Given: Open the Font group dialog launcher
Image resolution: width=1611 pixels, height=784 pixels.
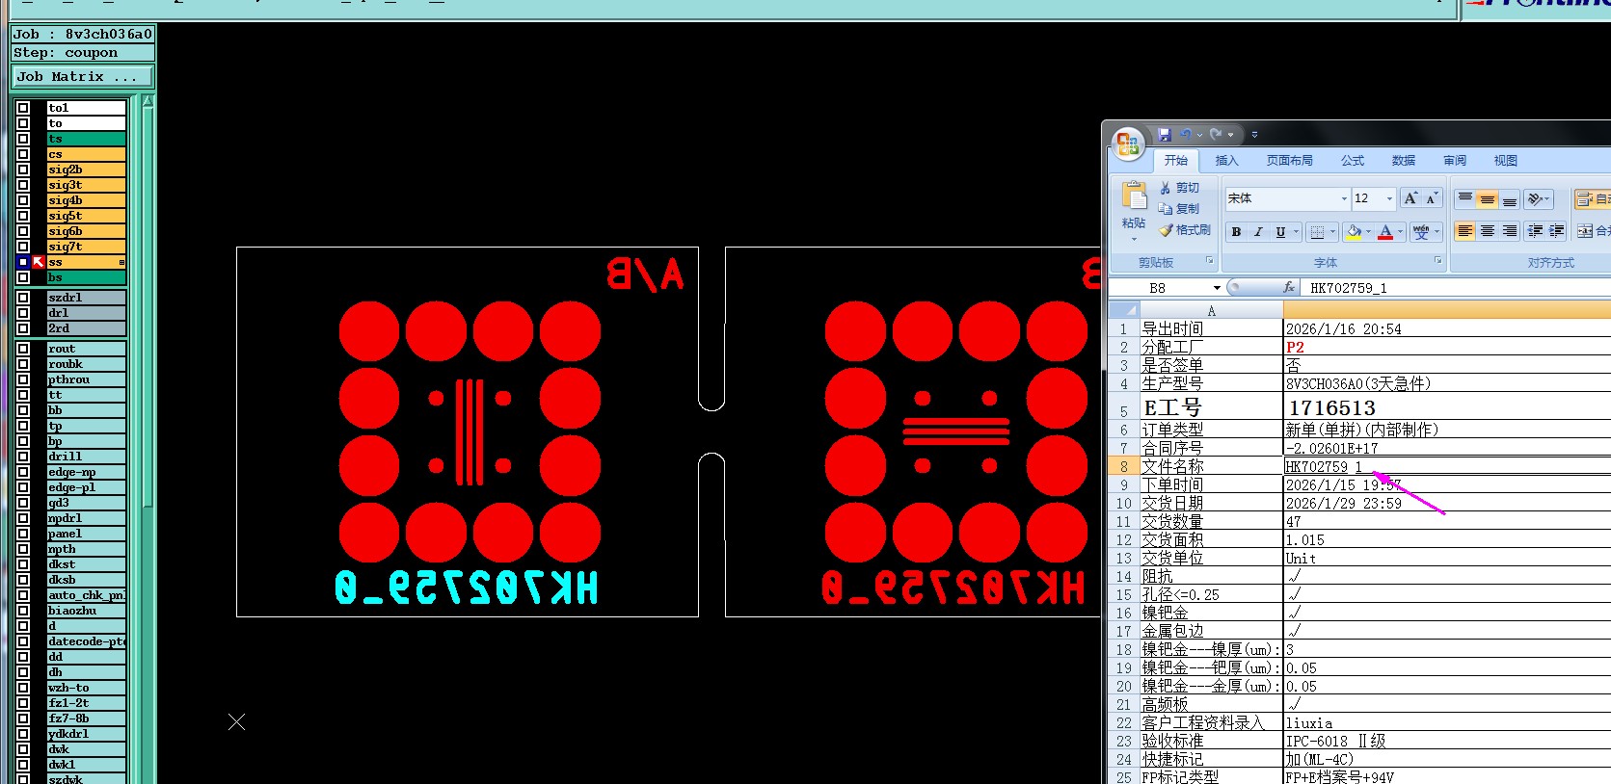Looking at the screenshot, I should coord(1437,261).
